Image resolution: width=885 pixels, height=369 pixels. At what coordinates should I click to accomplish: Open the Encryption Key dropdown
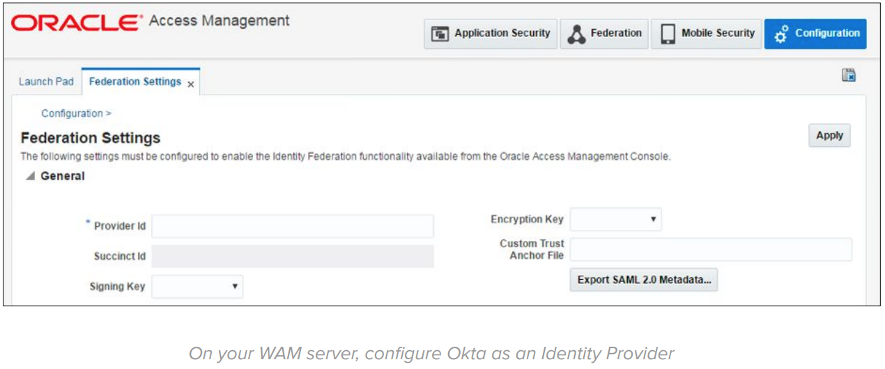[615, 219]
